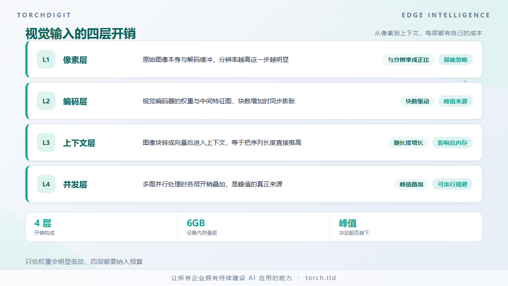The height and width of the screenshot is (286, 508).
Task: Select the 与分辨率成正比 tag
Action: tap(409, 60)
